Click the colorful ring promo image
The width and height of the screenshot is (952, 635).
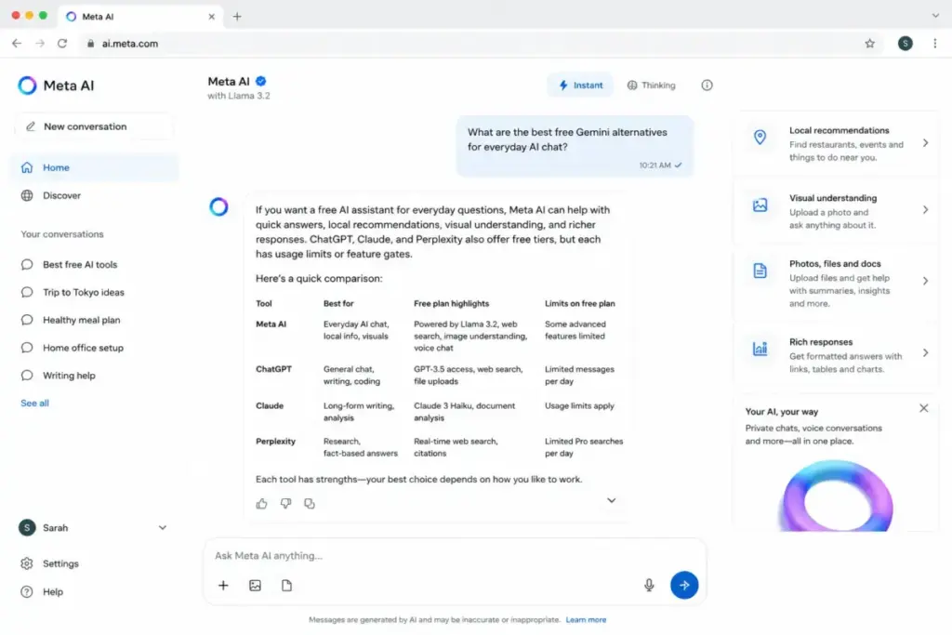(838, 496)
